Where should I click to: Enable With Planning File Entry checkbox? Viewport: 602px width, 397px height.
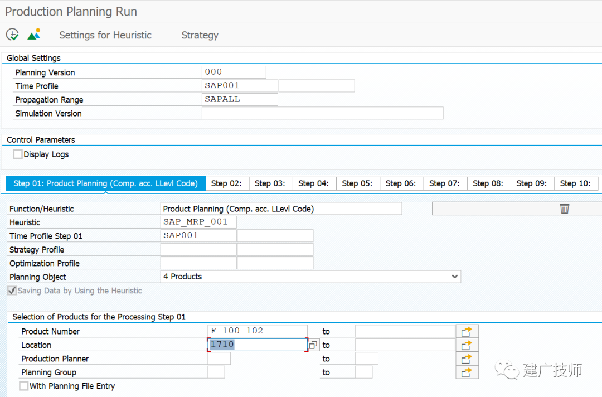[24, 385]
